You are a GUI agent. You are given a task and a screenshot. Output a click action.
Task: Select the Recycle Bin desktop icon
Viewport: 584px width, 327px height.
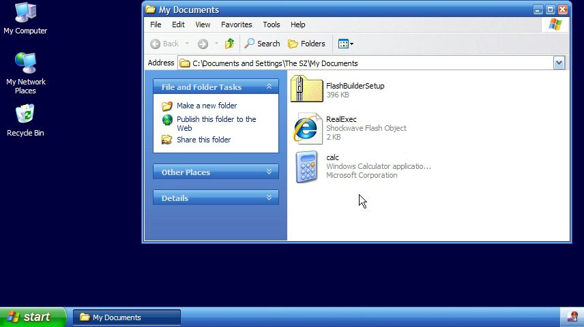point(25,115)
